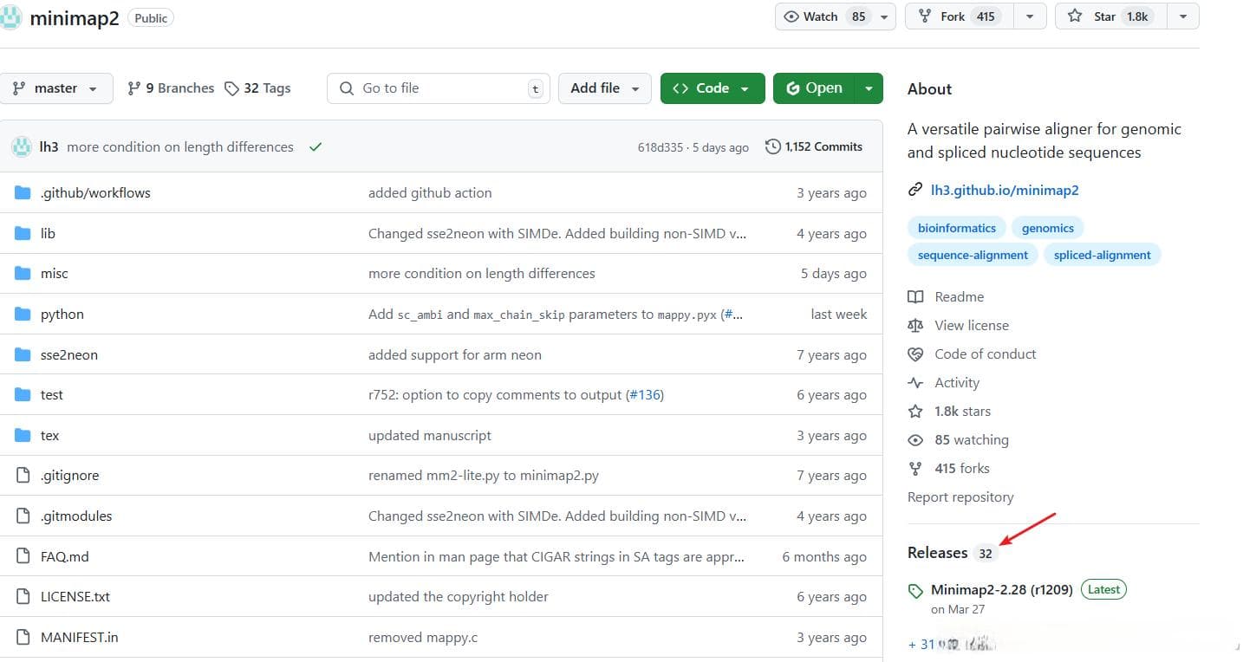The width and height of the screenshot is (1243, 662).
Task: Open the 'updated manuscript' commit message
Action: point(430,435)
